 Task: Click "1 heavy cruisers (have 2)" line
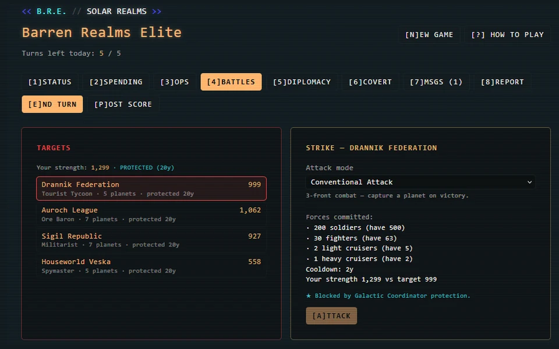click(359, 258)
